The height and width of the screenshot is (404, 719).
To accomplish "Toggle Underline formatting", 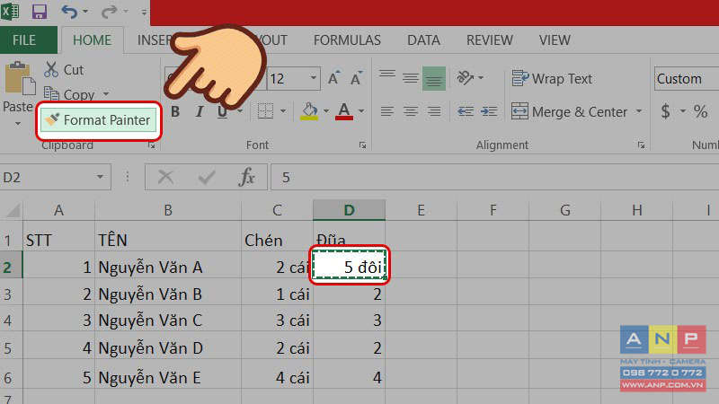I will pyautogui.click(x=222, y=111).
